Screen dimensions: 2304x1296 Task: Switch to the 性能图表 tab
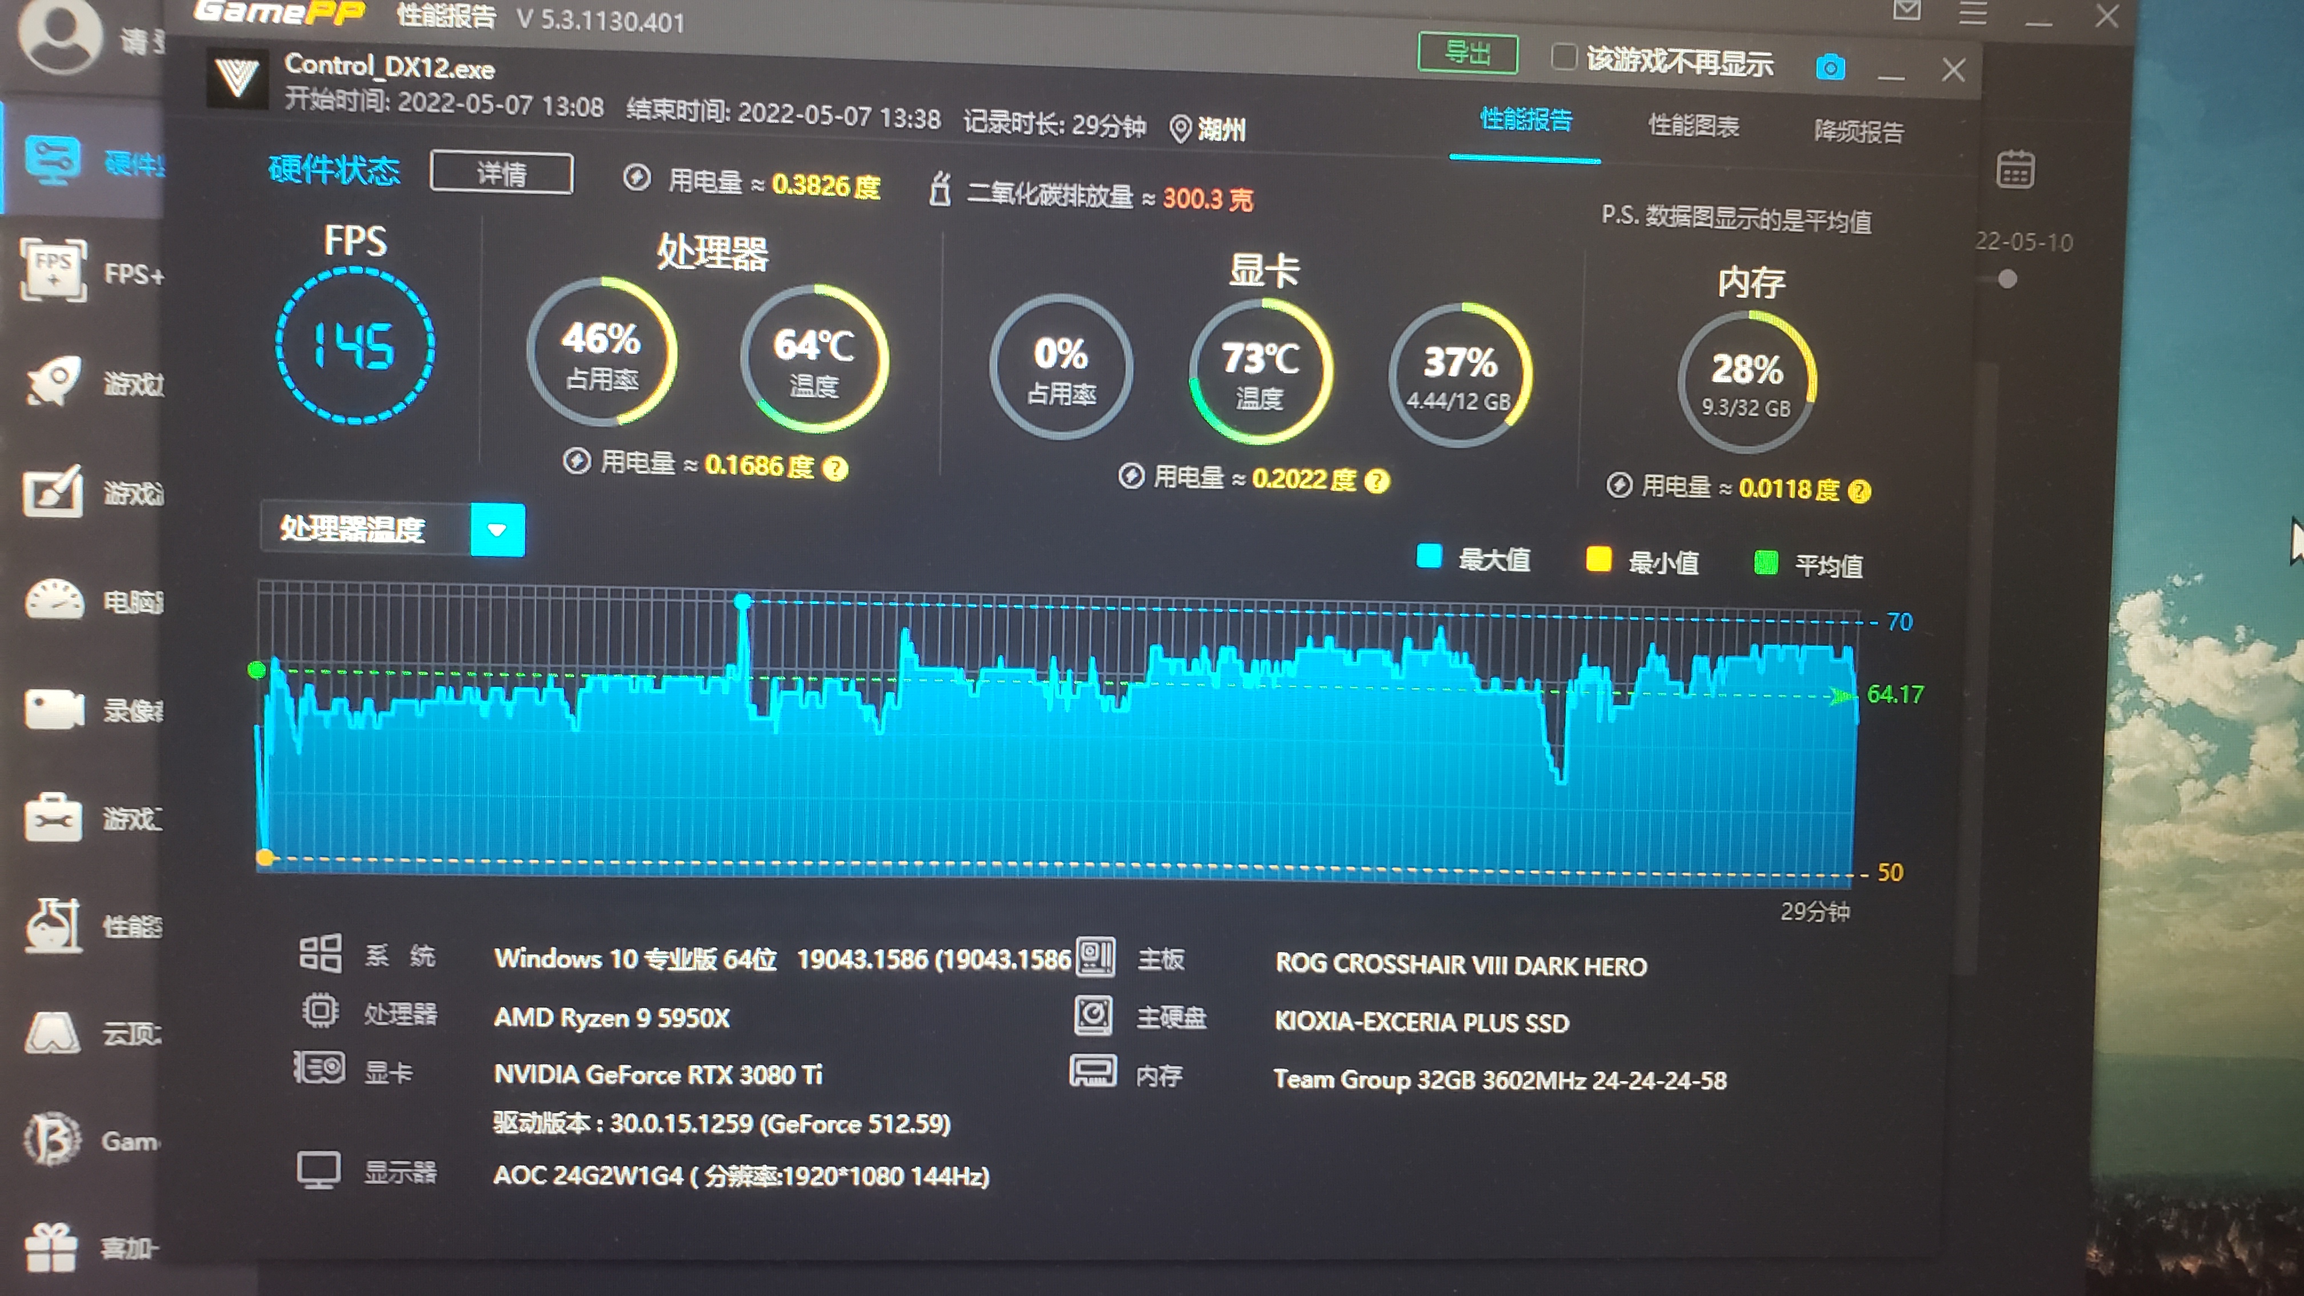tap(1693, 126)
